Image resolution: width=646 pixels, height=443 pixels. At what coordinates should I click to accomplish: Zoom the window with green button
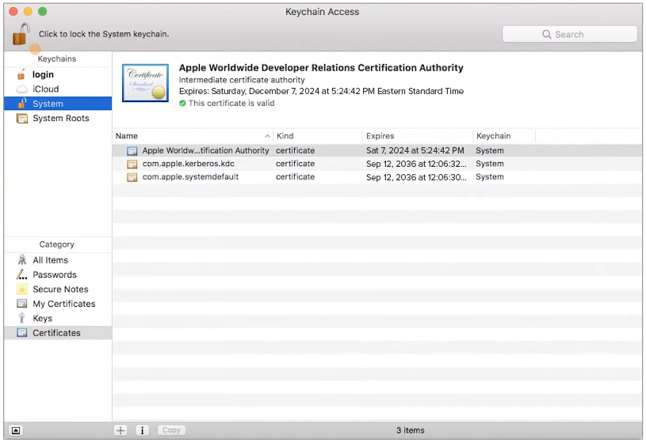pos(43,12)
